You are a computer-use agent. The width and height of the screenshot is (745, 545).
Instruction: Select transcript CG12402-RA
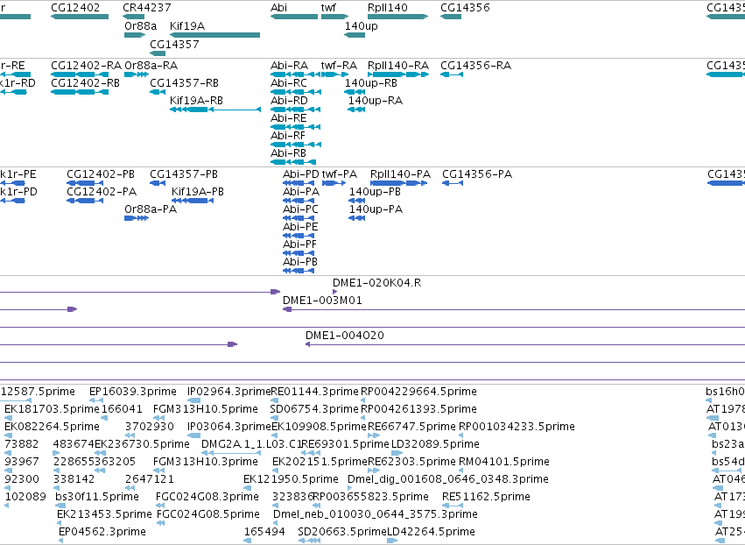click(80, 74)
